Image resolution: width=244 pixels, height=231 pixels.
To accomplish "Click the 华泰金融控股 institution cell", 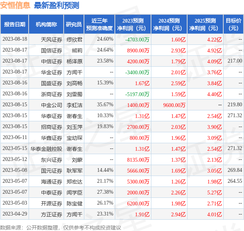I will point(46,149).
